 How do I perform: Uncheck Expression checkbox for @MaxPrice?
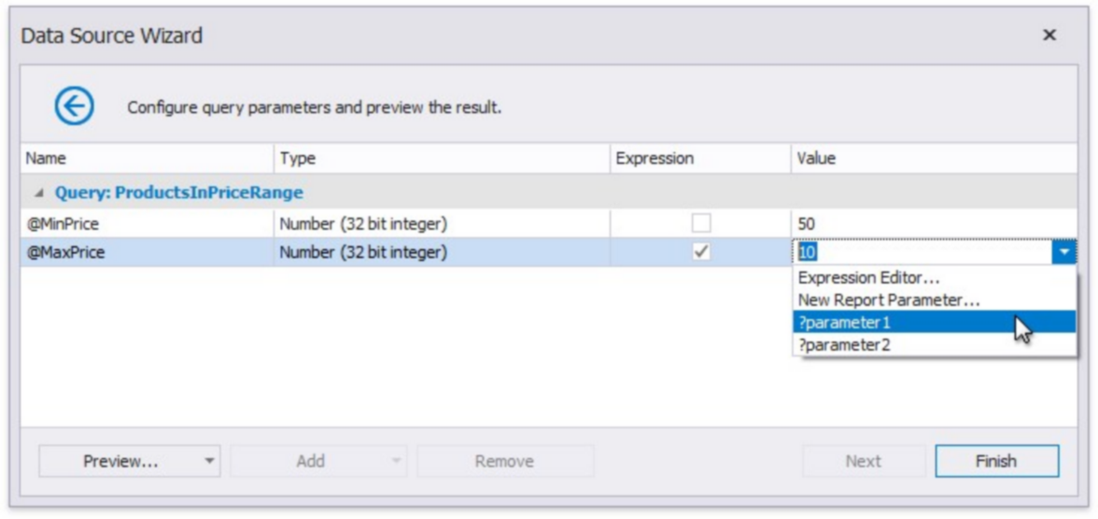[700, 253]
